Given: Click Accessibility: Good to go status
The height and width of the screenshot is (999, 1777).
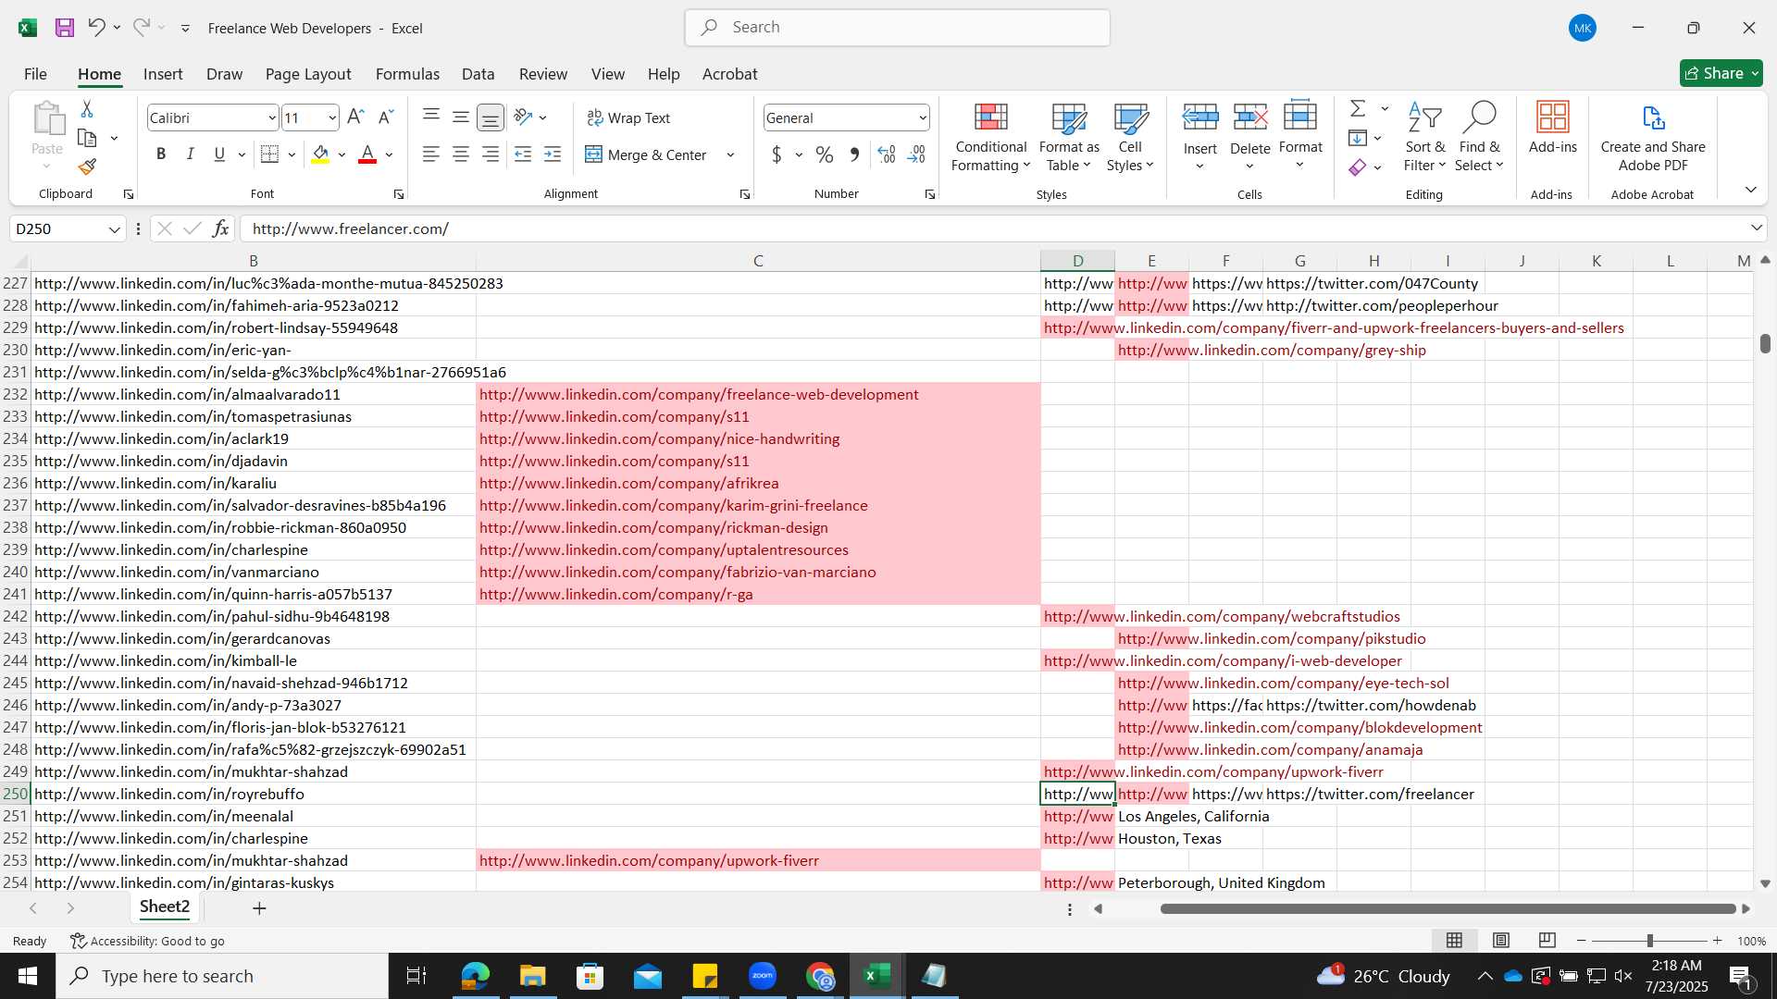Looking at the screenshot, I should pyautogui.click(x=148, y=941).
